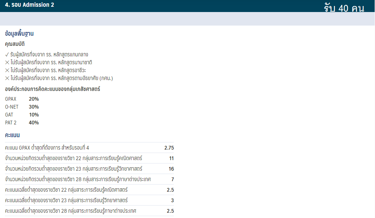Click the X icon beside หลักสูตรอาชีวะ

[x=7, y=70]
